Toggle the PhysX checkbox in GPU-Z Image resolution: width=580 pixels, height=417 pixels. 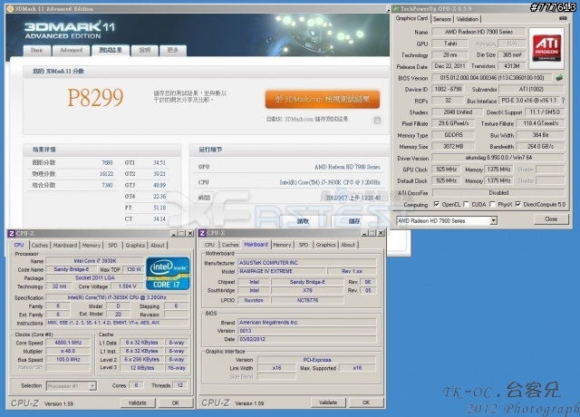point(492,204)
